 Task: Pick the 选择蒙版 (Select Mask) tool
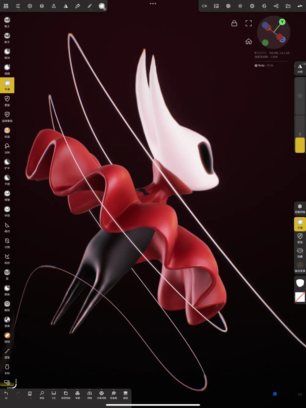pos(7,117)
